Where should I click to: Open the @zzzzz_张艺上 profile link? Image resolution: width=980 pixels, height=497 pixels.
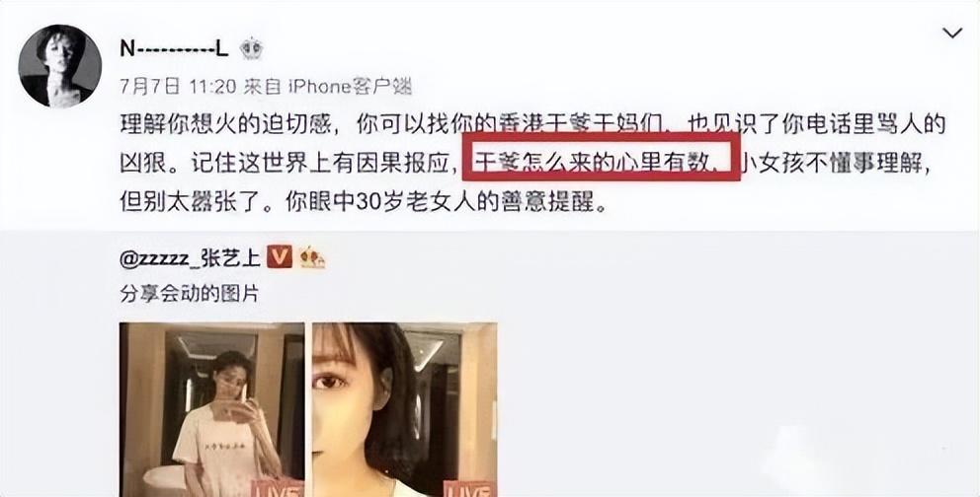tap(190, 257)
